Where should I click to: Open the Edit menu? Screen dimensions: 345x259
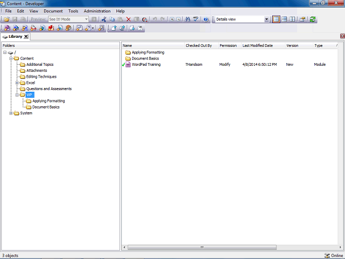click(x=20, y=11)
